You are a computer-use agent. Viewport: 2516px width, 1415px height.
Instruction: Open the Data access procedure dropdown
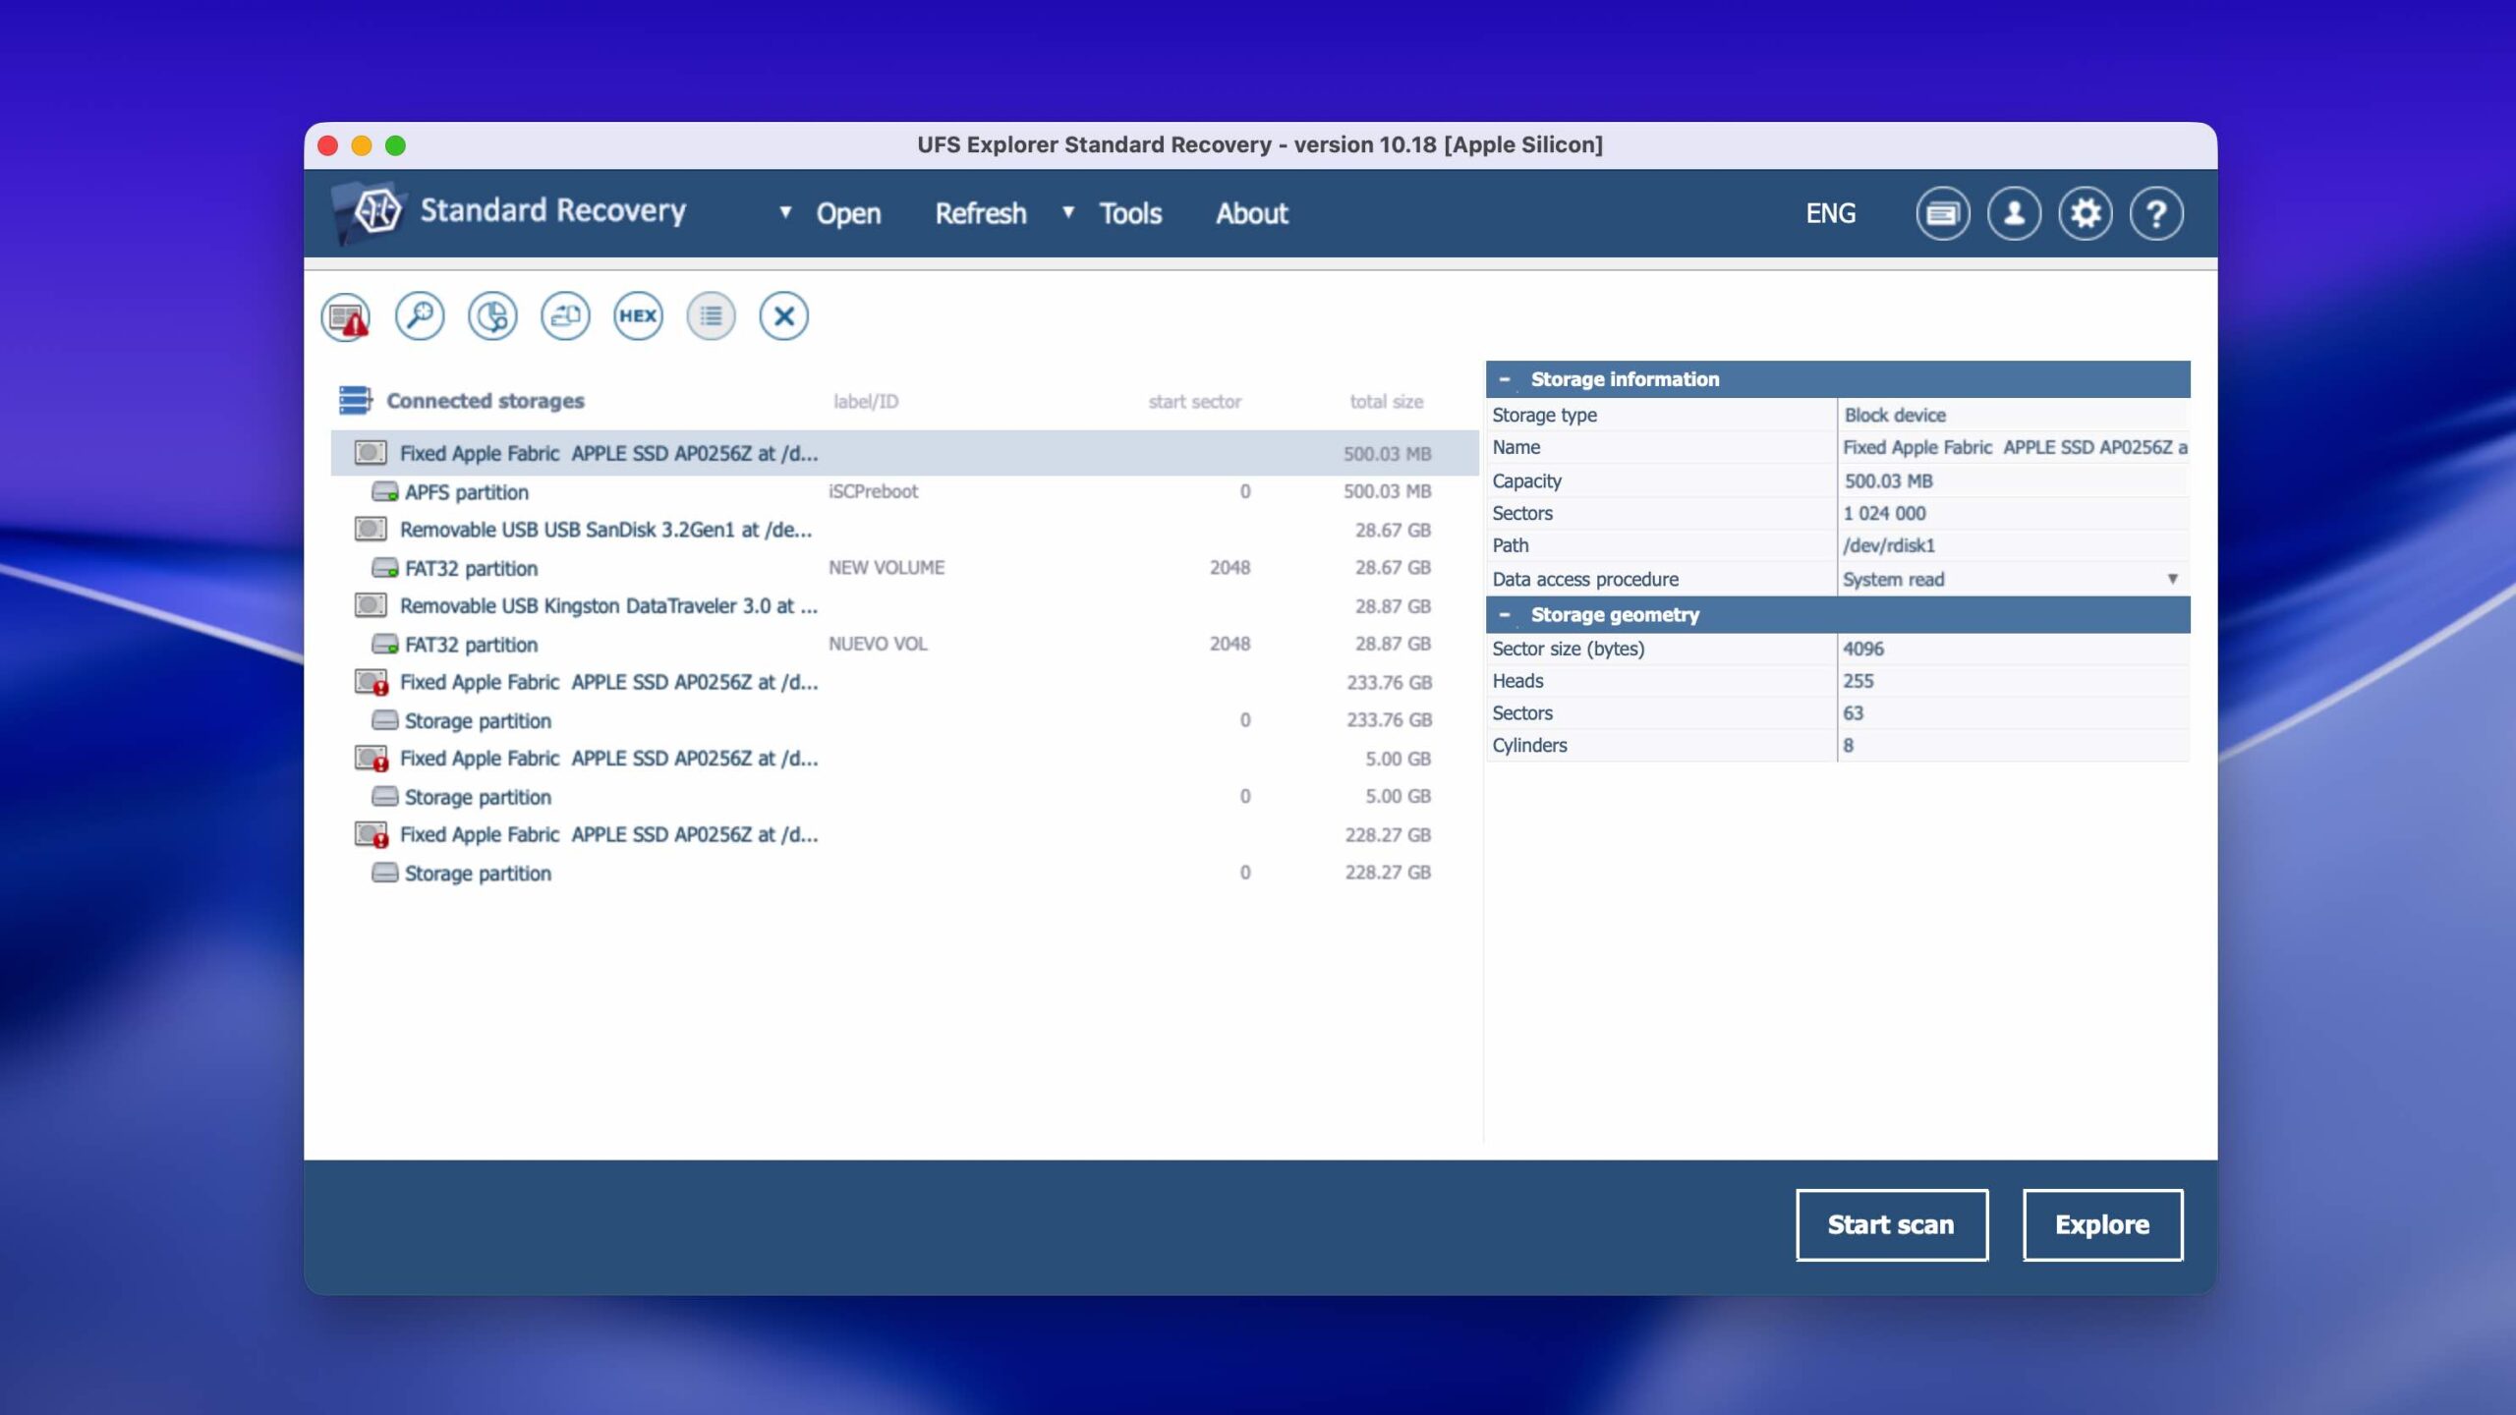click(x=2172, y=580)
